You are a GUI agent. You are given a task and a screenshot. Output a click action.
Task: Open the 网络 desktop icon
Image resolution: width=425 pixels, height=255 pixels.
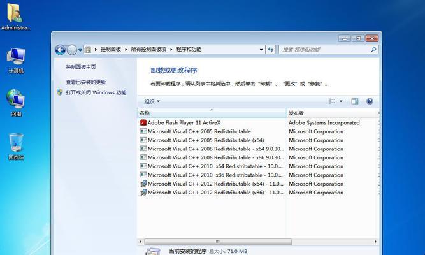point(16,103)
